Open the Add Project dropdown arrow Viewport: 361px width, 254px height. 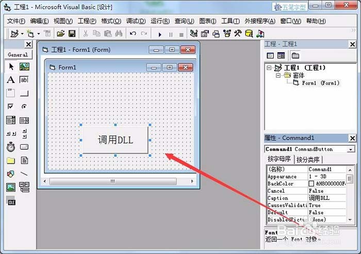(x=22, y=34)
